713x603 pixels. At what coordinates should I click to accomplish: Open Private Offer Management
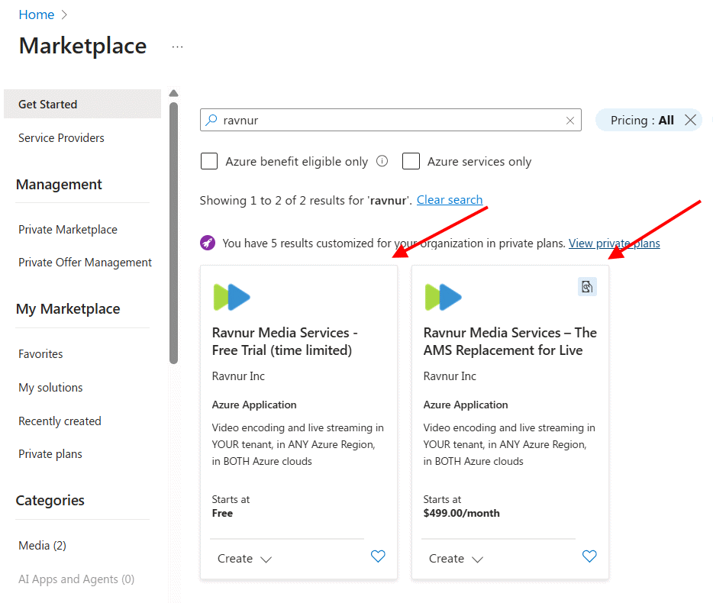click(85, 263)
